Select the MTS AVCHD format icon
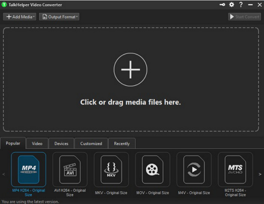Viewport: 264px width, 204px height. [235, 170]
